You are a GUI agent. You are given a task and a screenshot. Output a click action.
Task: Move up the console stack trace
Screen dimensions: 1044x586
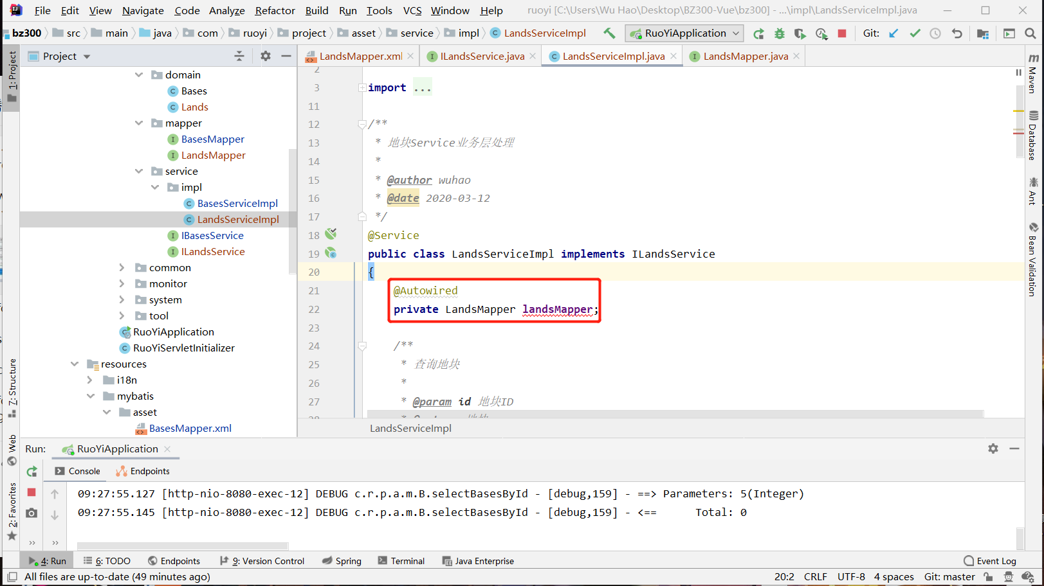click(55, 494)
